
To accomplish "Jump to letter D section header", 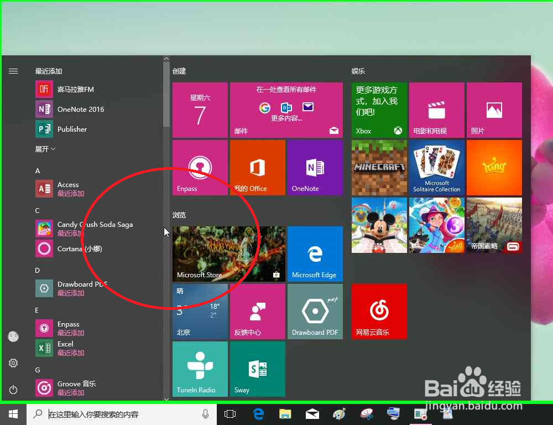I will [x=38, y=271].
